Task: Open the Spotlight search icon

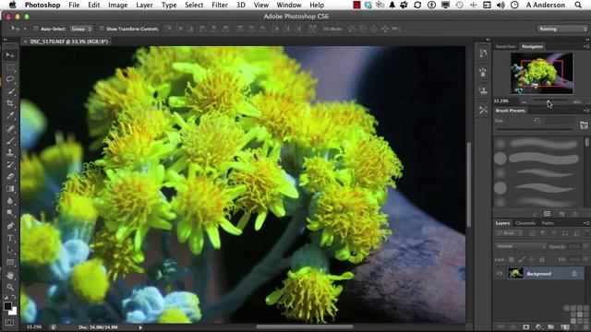Action: coord(578,5)
